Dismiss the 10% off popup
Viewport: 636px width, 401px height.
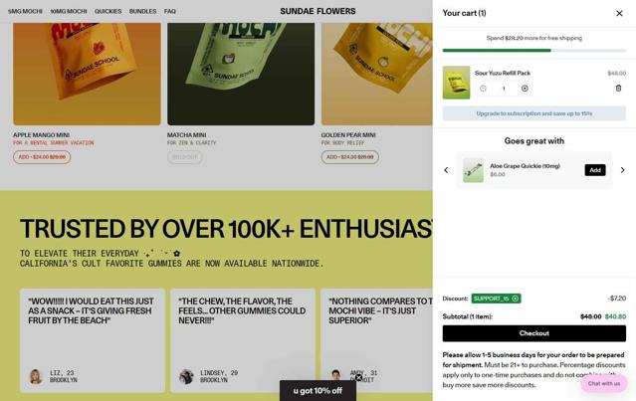coord(358,377)
